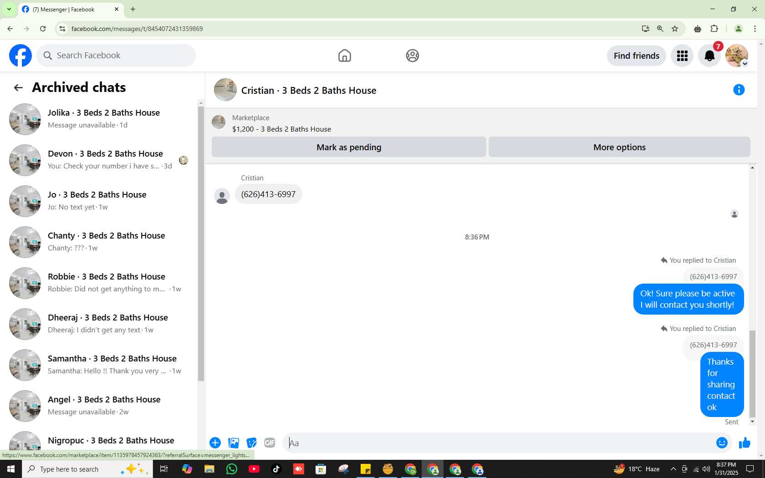Go to the Home feed icon
The height and width of the screenshot is (478, 765).
tap(345, 56)
